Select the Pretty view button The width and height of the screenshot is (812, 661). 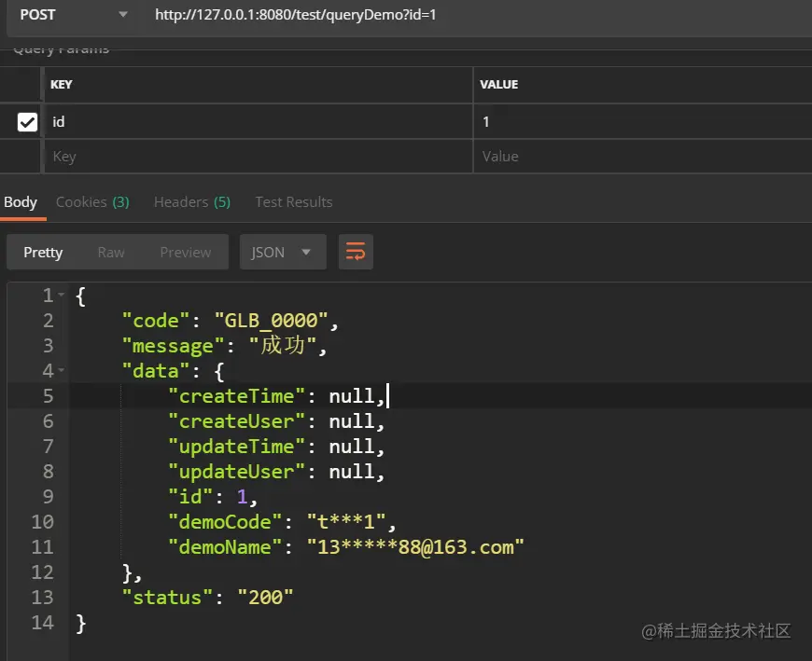(43, 253)
